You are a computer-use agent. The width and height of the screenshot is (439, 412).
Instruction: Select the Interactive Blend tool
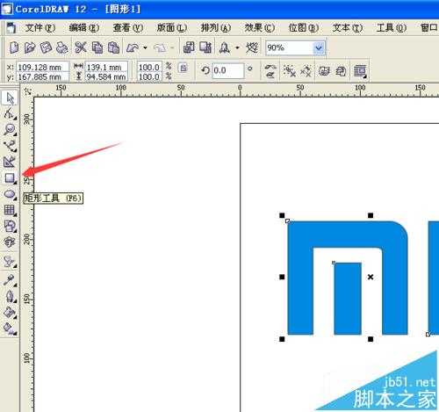(x=10, y=262)
